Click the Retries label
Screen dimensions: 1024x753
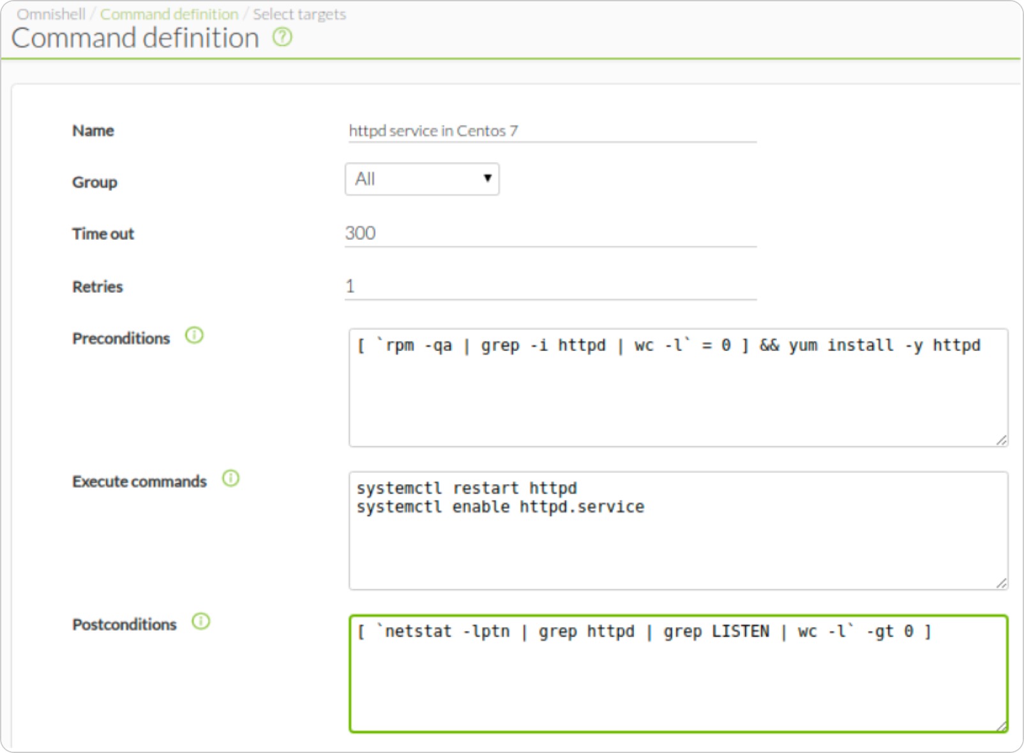tap(97, 287)
